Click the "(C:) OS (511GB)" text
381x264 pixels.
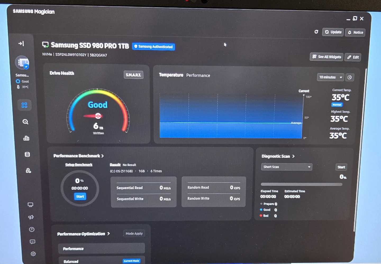[121, 171]
